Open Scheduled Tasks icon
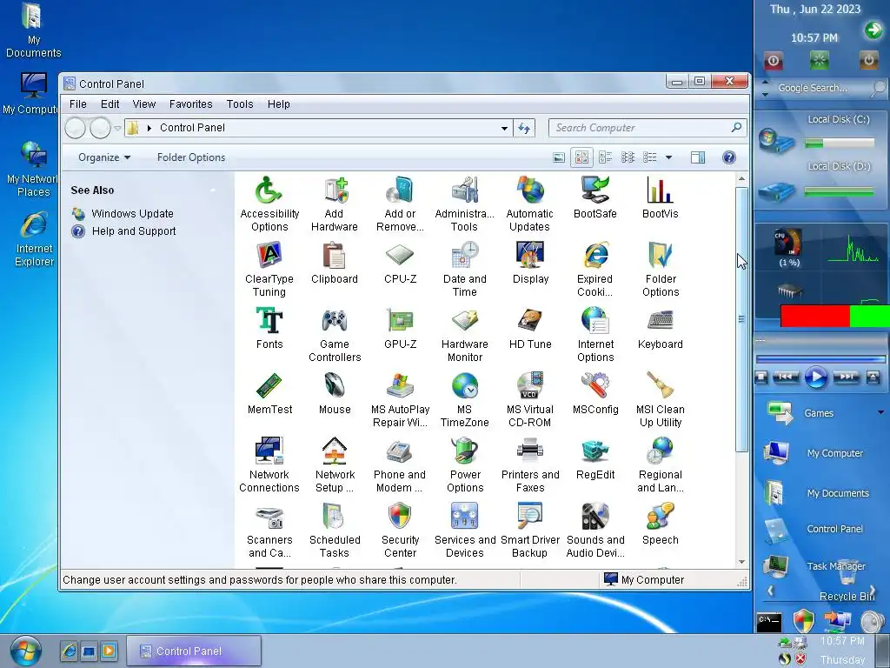 pos(335,531)
